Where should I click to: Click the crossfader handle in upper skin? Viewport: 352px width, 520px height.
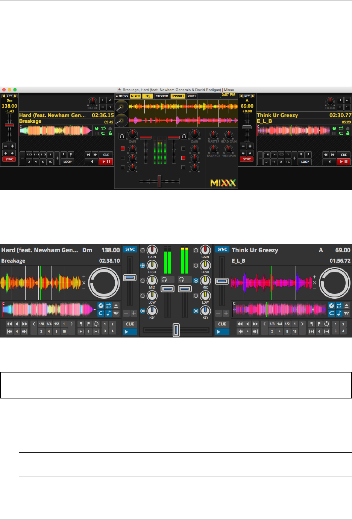pos(159,181)
